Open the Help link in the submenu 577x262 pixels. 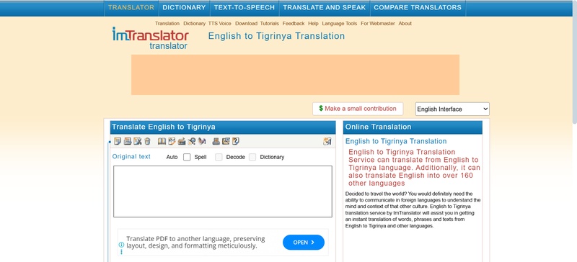coord(313,24)
